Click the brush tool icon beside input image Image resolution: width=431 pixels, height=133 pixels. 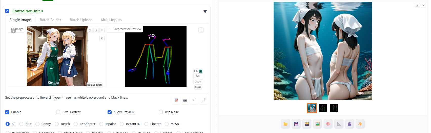[102, 38]
